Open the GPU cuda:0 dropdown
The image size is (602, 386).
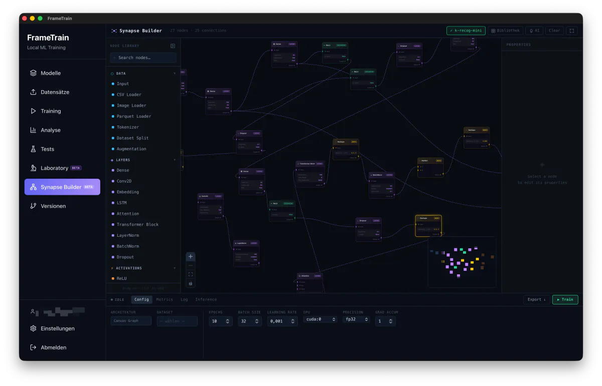tap(320, 319)
